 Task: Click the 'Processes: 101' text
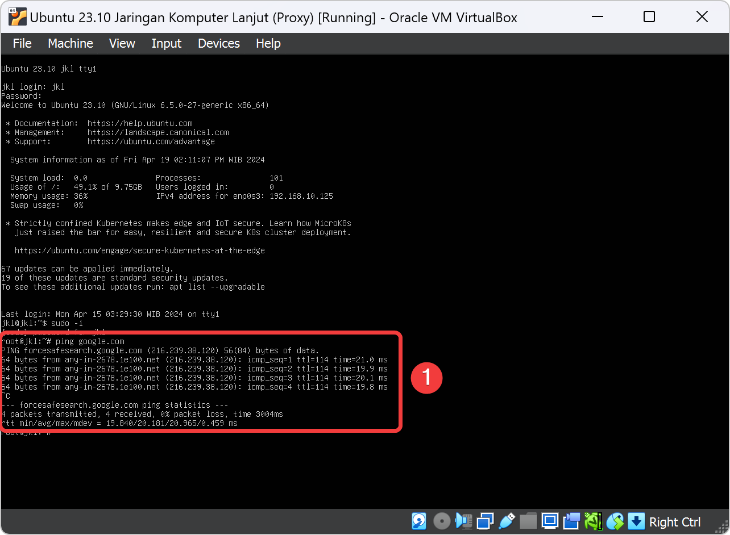pos(219,178)
